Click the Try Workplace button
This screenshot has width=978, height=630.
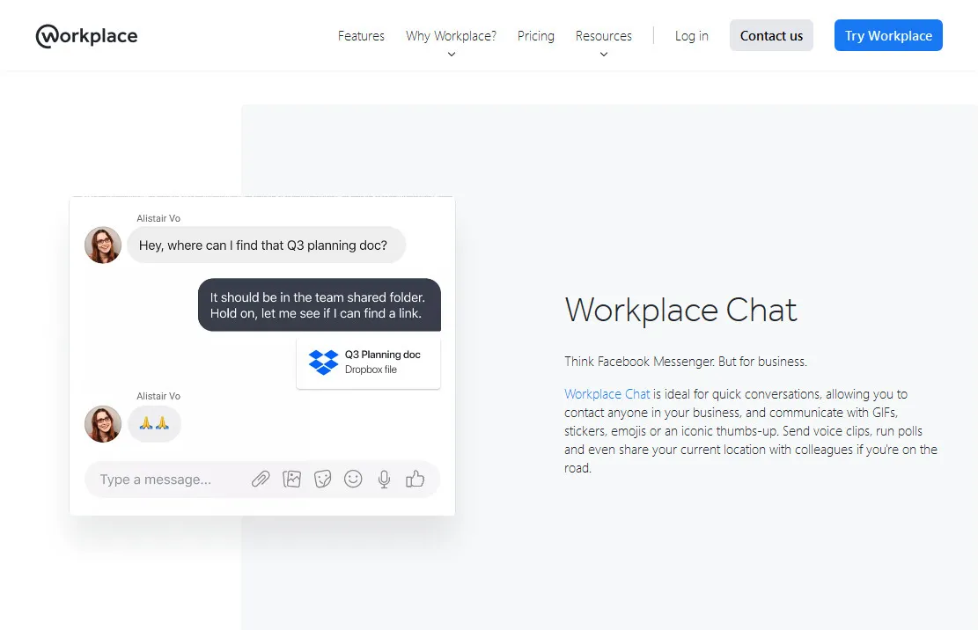point(887,36)
